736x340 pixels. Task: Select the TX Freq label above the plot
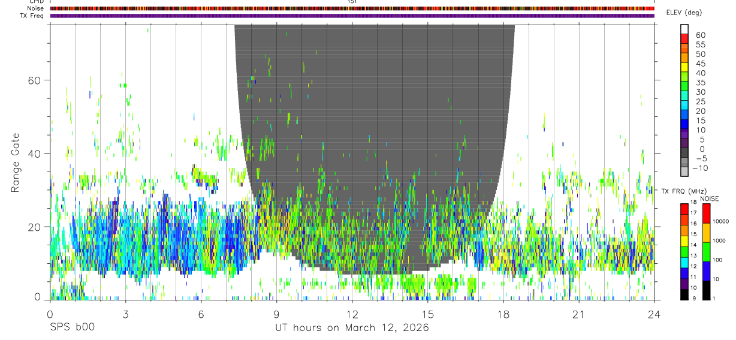[32, 16]
